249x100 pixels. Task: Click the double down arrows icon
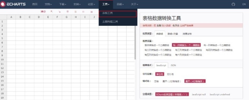click(x=76, y=12)
